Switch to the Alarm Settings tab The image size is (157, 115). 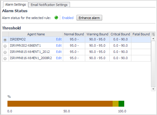click(x=15, y=4)
